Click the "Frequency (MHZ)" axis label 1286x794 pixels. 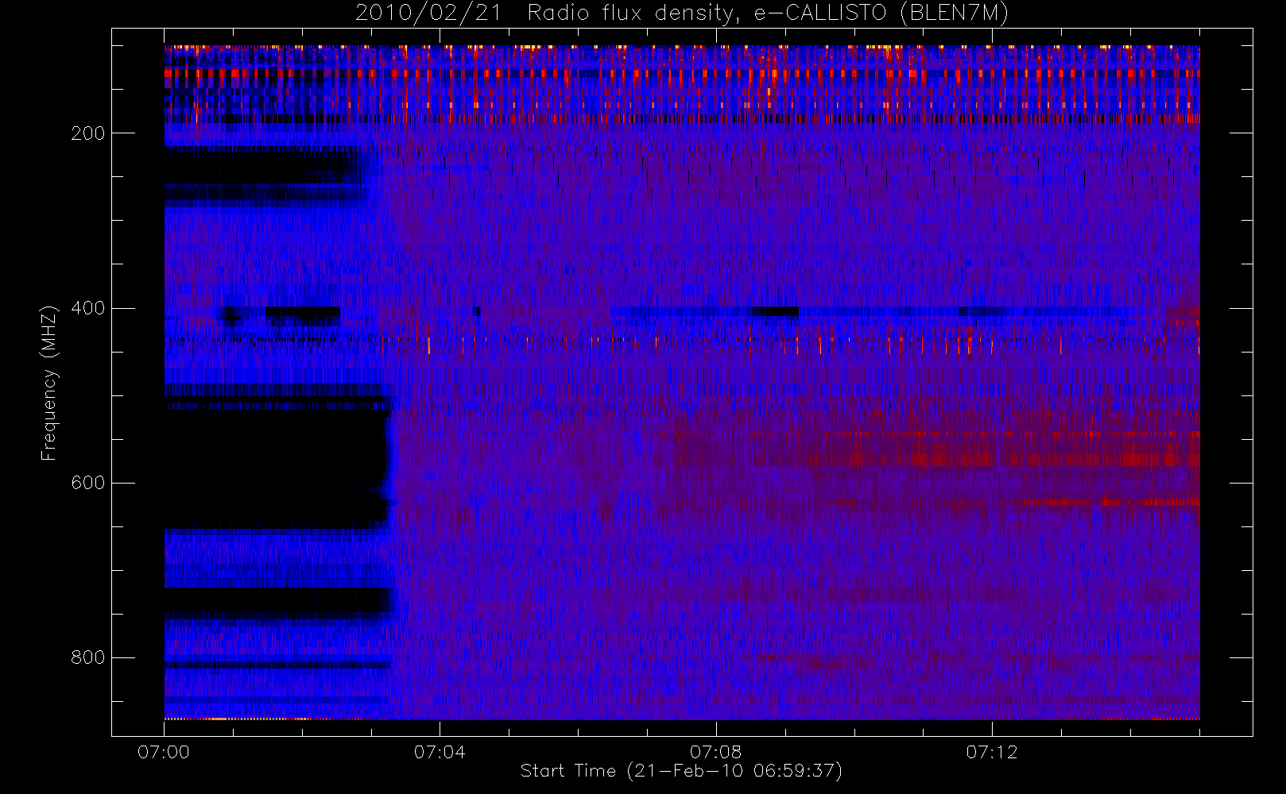[x=48, y=383]
